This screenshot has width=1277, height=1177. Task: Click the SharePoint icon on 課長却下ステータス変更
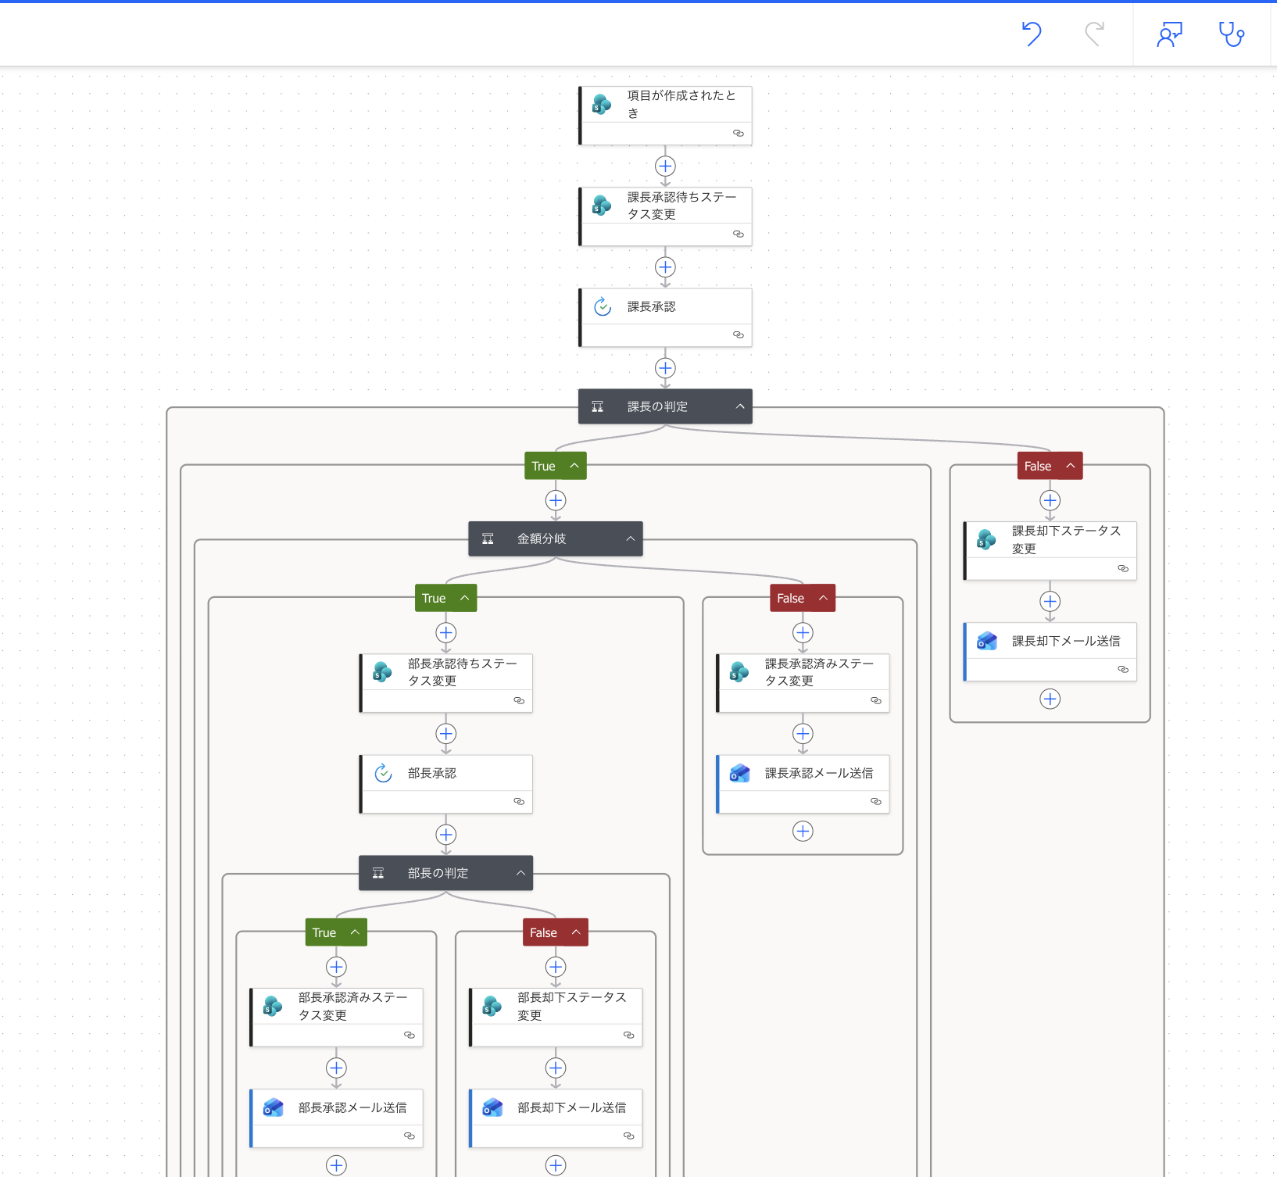click(986, 539)
